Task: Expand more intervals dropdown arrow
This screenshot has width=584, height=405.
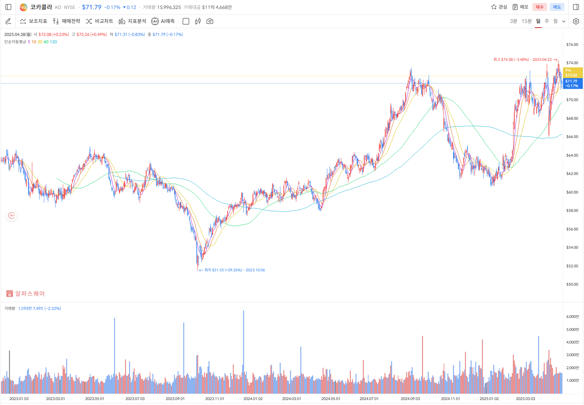Action: (x=564, y=21)
